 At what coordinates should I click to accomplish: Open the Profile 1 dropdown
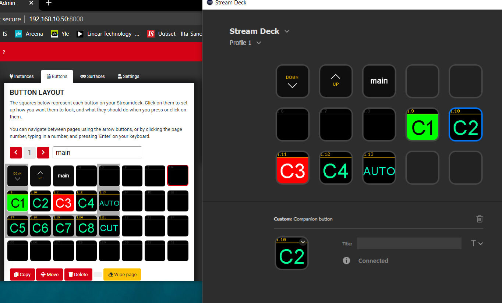tap(259, 43)
